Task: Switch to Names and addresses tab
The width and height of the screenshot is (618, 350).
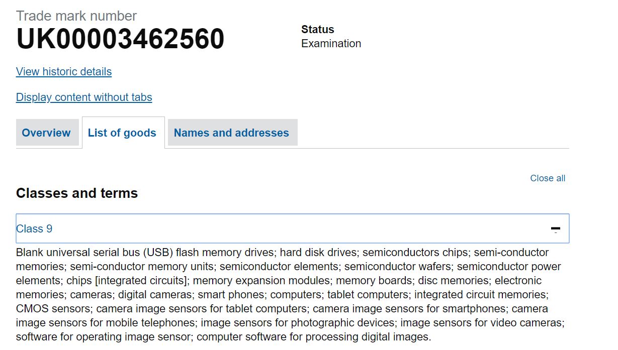Action: 231,133
